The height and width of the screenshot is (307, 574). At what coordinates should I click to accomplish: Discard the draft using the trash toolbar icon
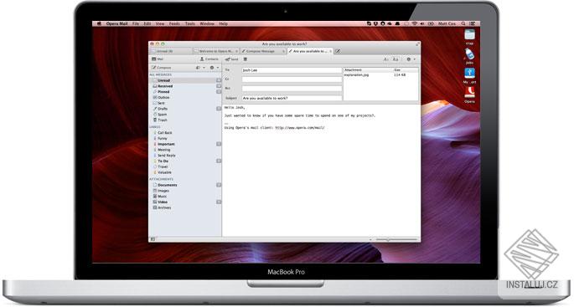click(x=246, y=59)
